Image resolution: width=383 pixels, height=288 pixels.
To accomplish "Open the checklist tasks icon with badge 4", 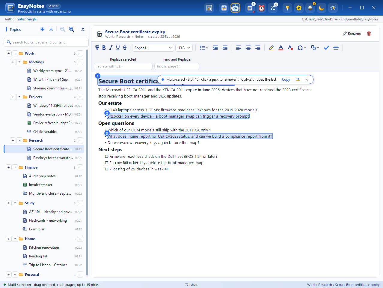I will tap(273, 8).
